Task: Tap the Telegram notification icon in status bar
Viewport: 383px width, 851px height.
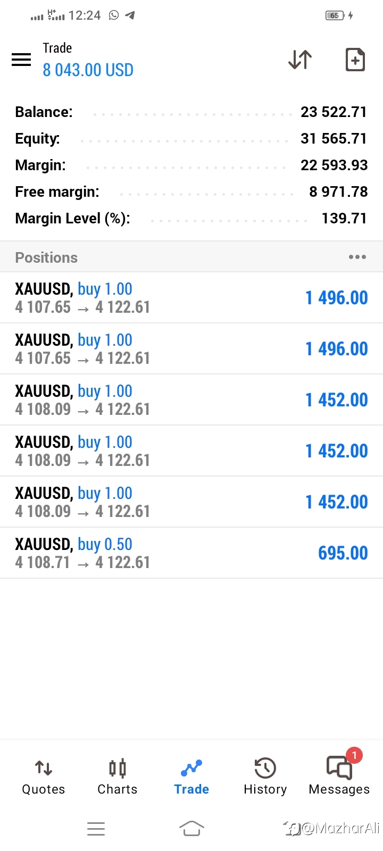Action: [130, 15]
